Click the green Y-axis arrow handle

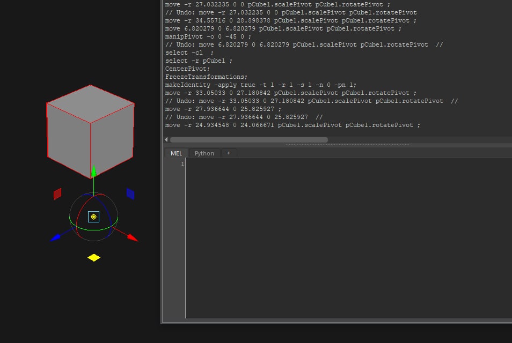[94, 171]
